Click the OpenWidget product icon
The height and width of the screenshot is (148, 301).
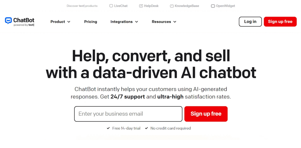coord(213,6)
